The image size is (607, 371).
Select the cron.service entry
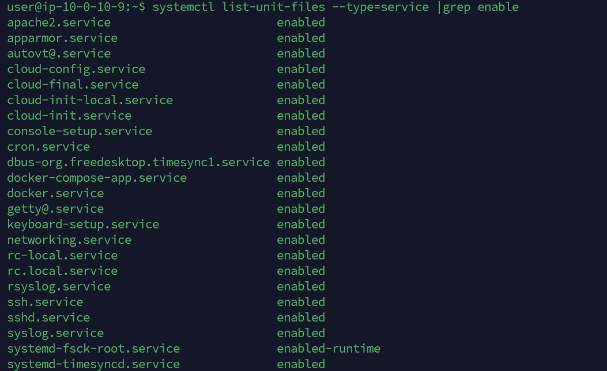[x=48, y=147]
